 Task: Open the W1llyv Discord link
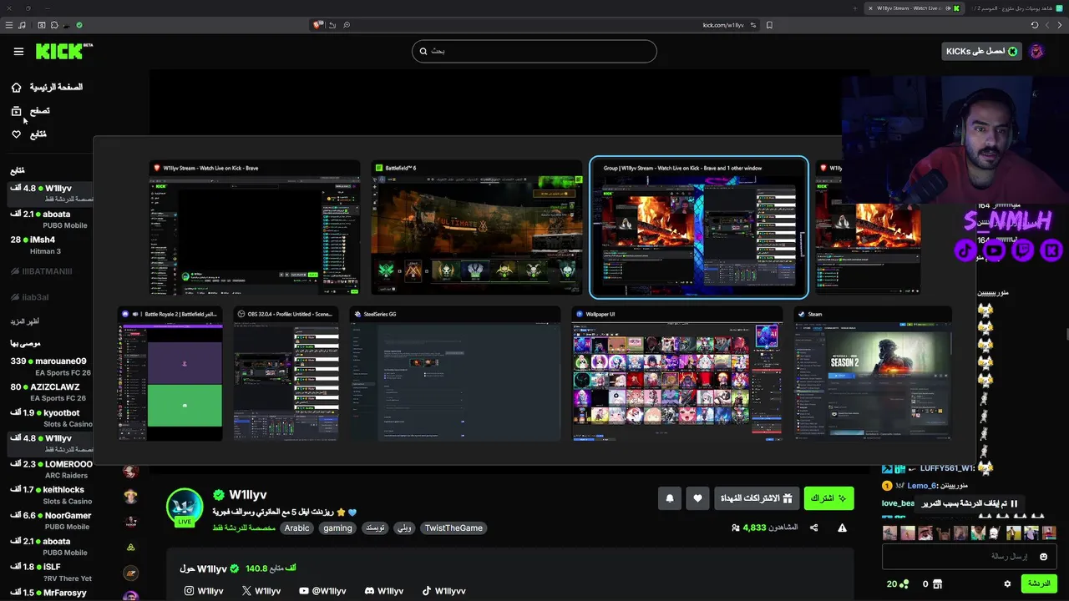tap(384, 591)
